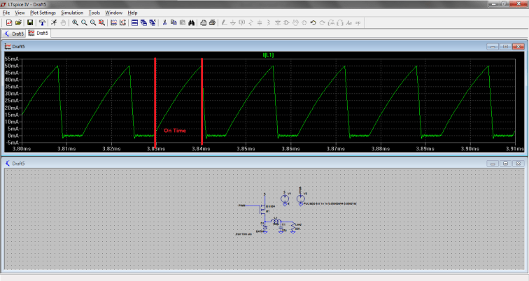Click the Run simulation icon
529x281 pixels.
point(53,22)
